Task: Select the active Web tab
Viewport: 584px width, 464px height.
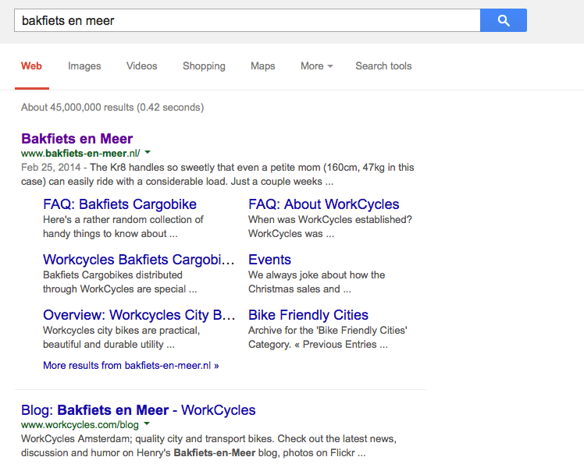Action: pos(31,66)
